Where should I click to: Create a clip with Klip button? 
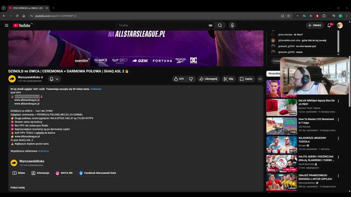point(228,79)
